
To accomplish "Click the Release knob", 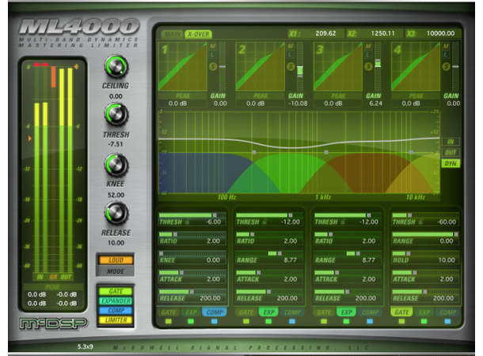I will [116, 213].
